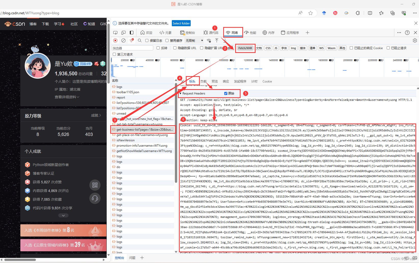Image resolution: width=419 pixels, height=263 pixels.
Task: Open the 成就 link arrow in 原力等级
Action: click(96, 115)
